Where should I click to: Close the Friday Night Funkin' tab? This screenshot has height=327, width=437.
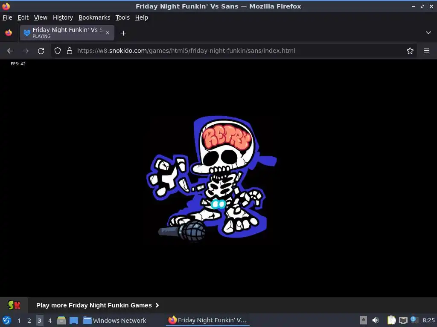click(x=108, y=33)
